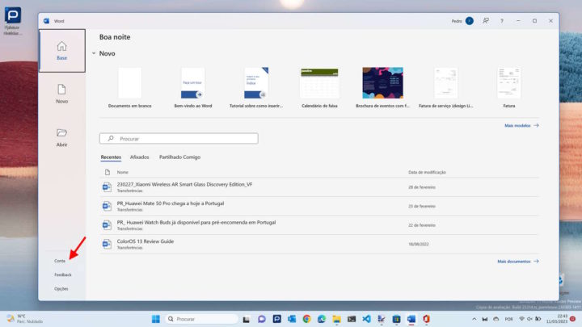The image size is (582, 327).
Task: Create a Documento em branco
Action: pyautogui.click(x=129, y=87)
